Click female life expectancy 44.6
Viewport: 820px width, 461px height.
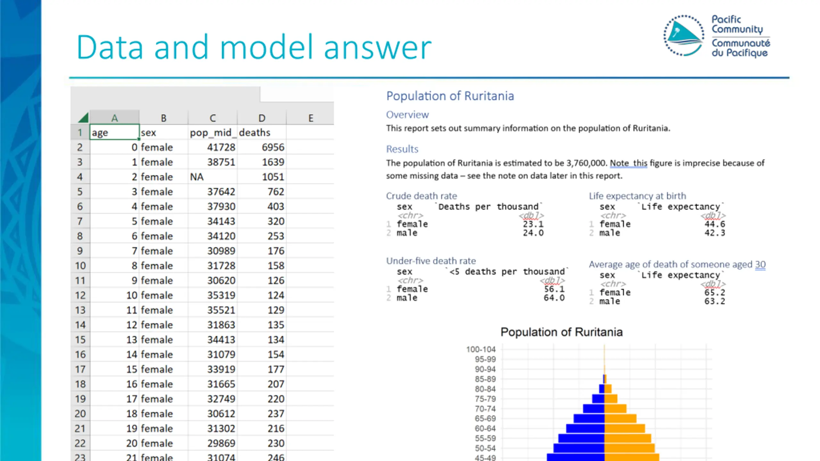[x=715, y=224]
